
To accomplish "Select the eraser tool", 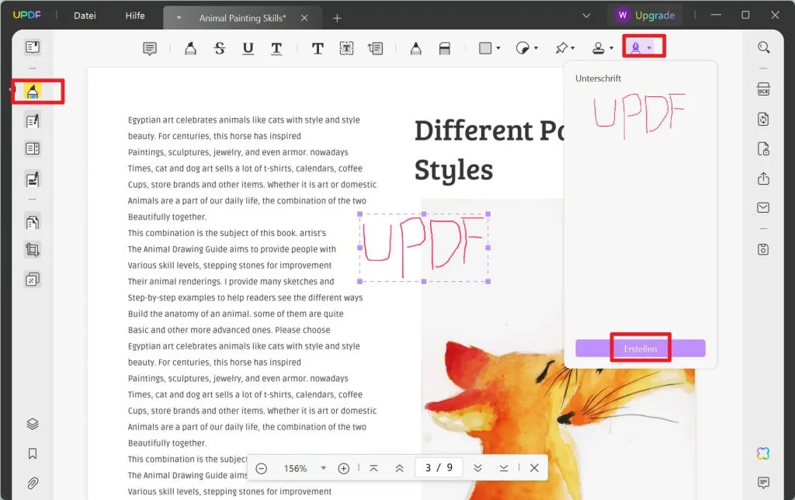I will 445,48.
